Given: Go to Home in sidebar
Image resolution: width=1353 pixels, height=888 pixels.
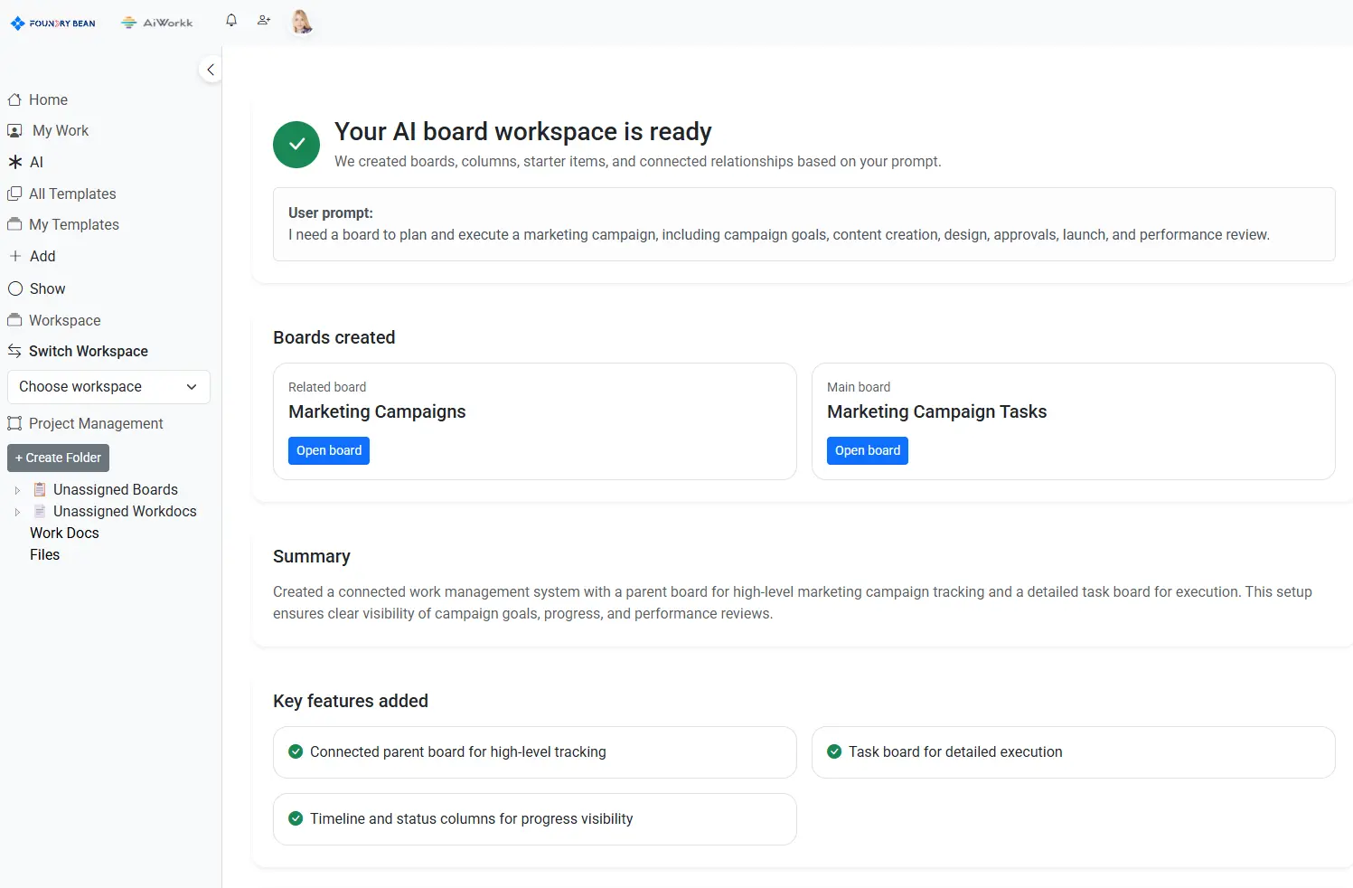Looking at the screenshot, I should point(38,99).
